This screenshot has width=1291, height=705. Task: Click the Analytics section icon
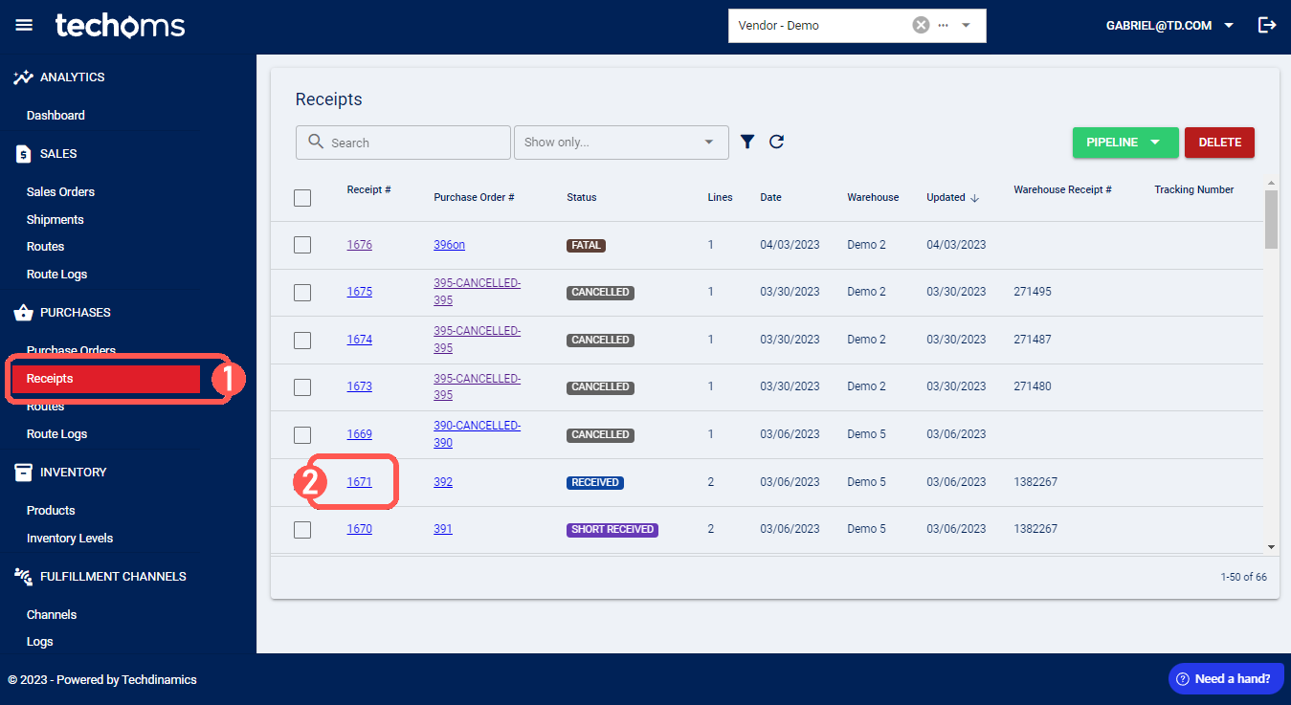pos(24,77)
